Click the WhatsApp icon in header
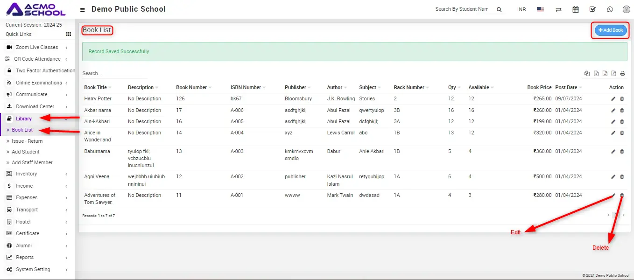This screenshot has width=634, height=280. [x=610, y=9]
